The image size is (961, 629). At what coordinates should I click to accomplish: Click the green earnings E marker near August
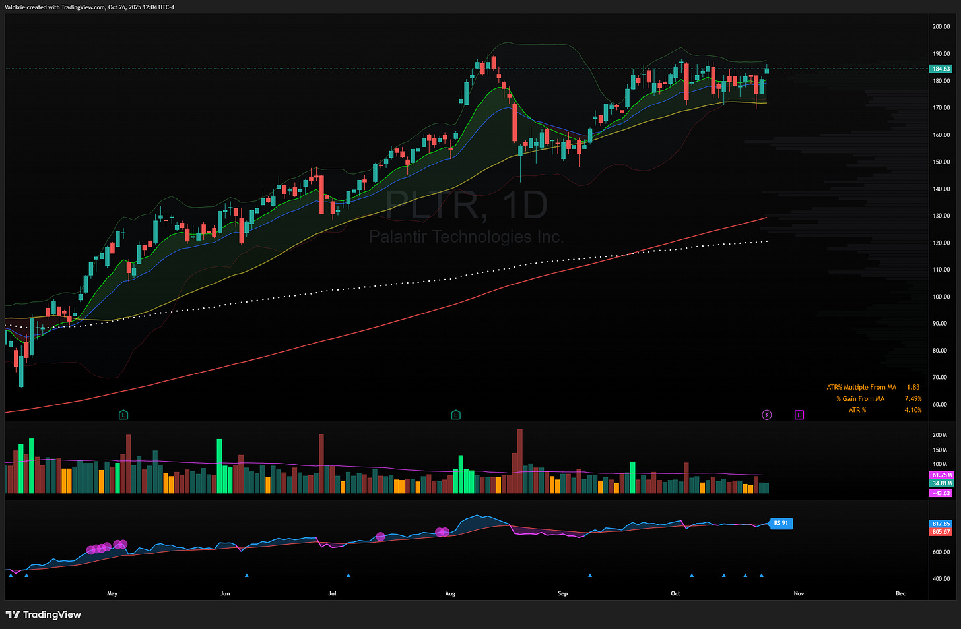pyautogui.click(x=455, y=415)
